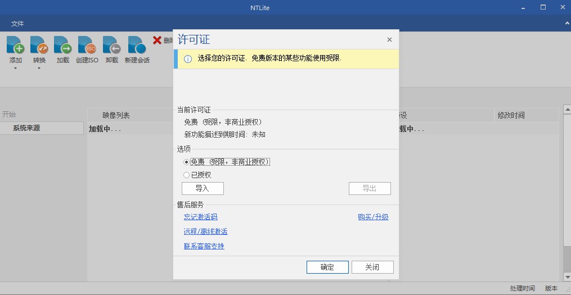Viewport: 571px width, 295px height.
Task: Open dropdown arrow under 转换
Action: point(39,69)
